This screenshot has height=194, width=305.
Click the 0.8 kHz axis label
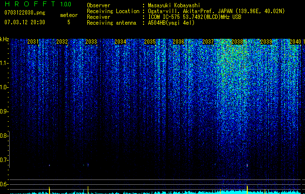click(x=4, y=136)
